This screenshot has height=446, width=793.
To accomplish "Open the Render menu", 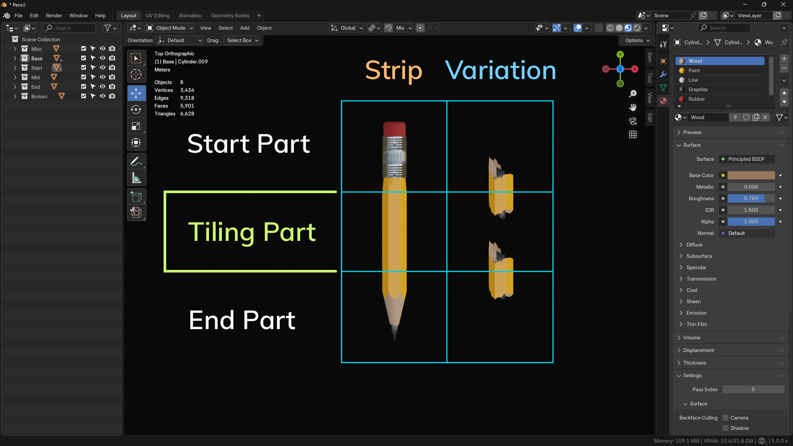I will pyautogui.click(x=54, y=15).
